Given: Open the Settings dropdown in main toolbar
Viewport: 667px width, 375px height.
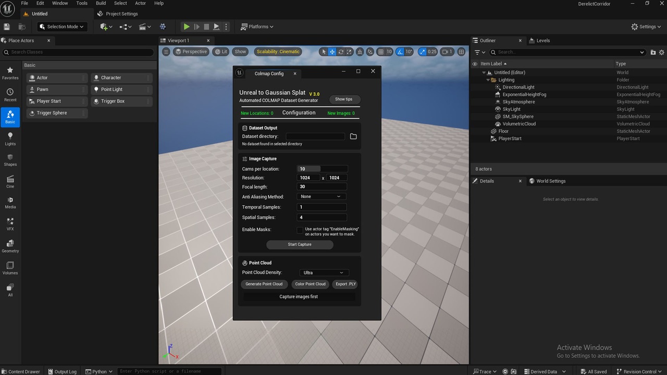Looking at the screenshot, I should [x=647, y=27].
